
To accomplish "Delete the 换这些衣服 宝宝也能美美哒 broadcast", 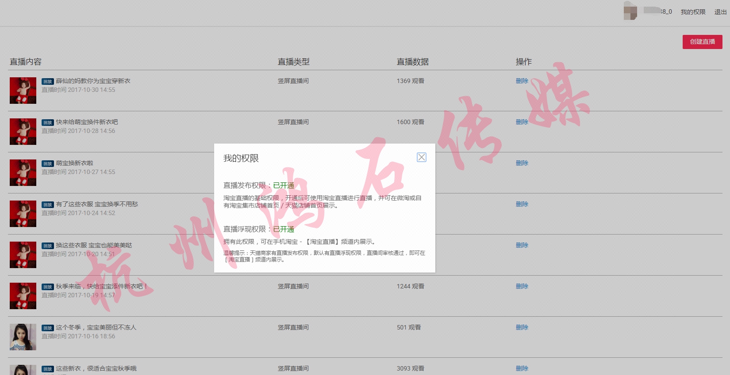I will [522, 245].
